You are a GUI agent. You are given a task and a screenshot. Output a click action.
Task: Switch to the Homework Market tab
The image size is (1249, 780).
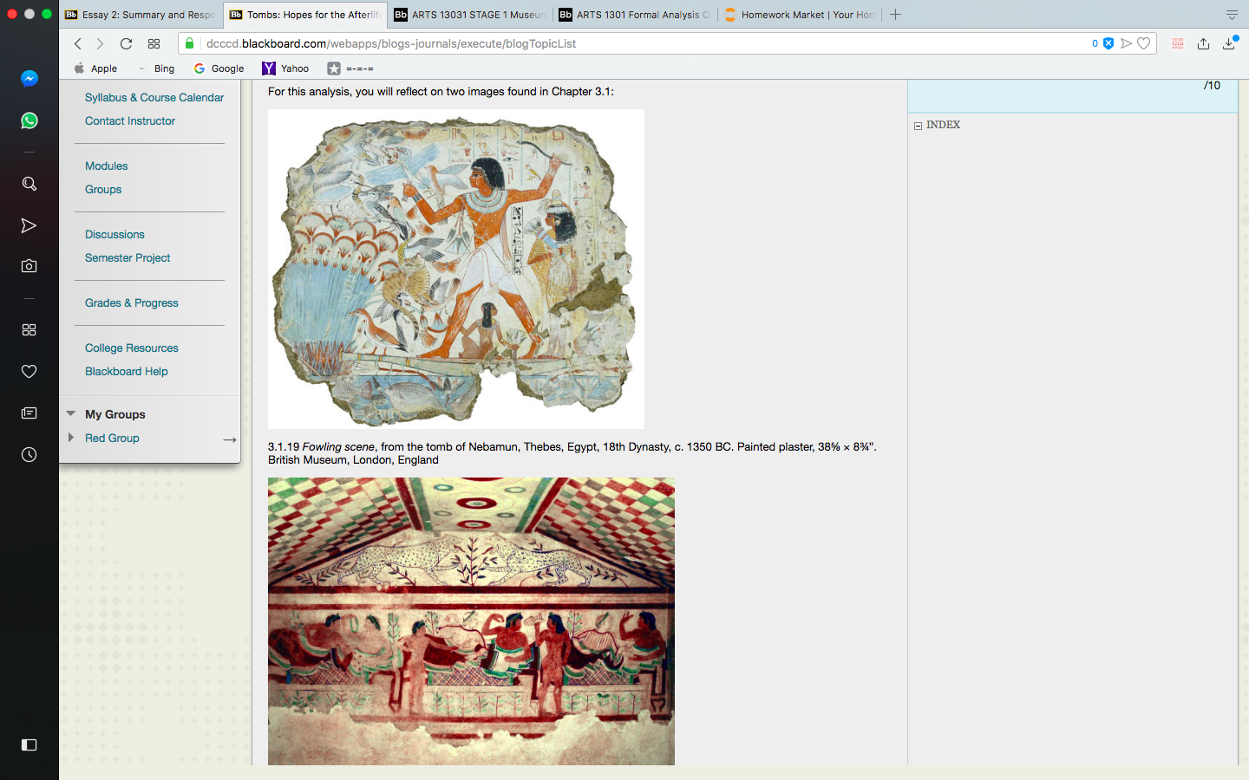pos(799,15)
